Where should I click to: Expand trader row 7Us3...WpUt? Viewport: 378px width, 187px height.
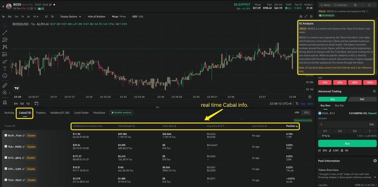[6, 180]
